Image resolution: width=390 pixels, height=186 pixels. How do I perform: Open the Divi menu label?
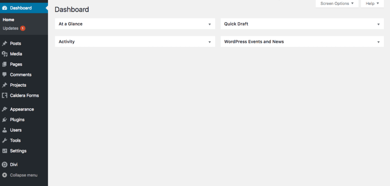(14, 165)
